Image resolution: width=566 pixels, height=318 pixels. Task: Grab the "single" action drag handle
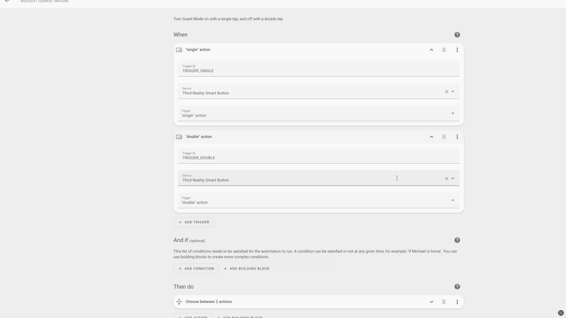click(x=444, y=50)
